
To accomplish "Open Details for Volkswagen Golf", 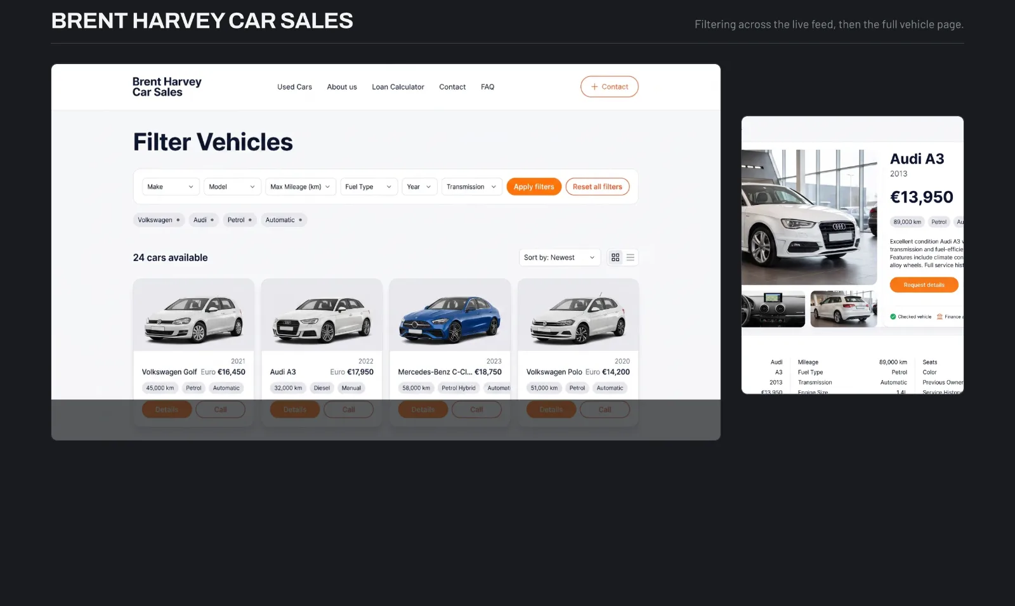I will [x=167, y=409].
